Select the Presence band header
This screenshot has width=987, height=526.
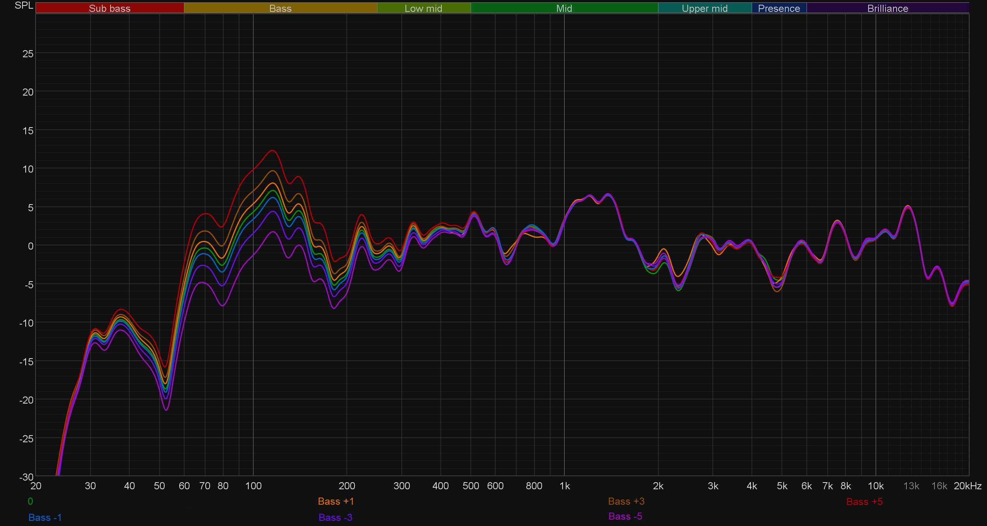coord(779,8)
